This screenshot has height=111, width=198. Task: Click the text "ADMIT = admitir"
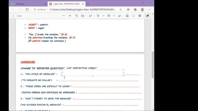[x=38, y=25]
